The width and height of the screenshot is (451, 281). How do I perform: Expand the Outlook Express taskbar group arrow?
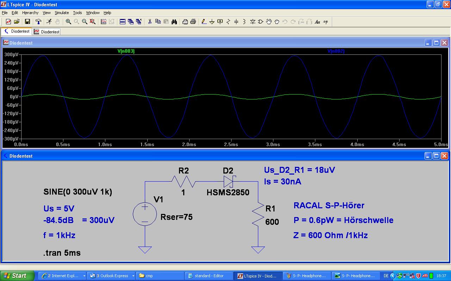coord(133,276)
